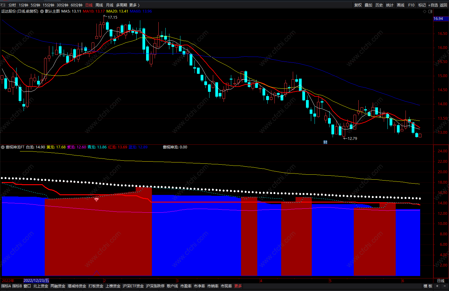Image resolution: width=449 pixels, height=291 pixels.
Task: Click the 标记 mark button
Action: 422,5
